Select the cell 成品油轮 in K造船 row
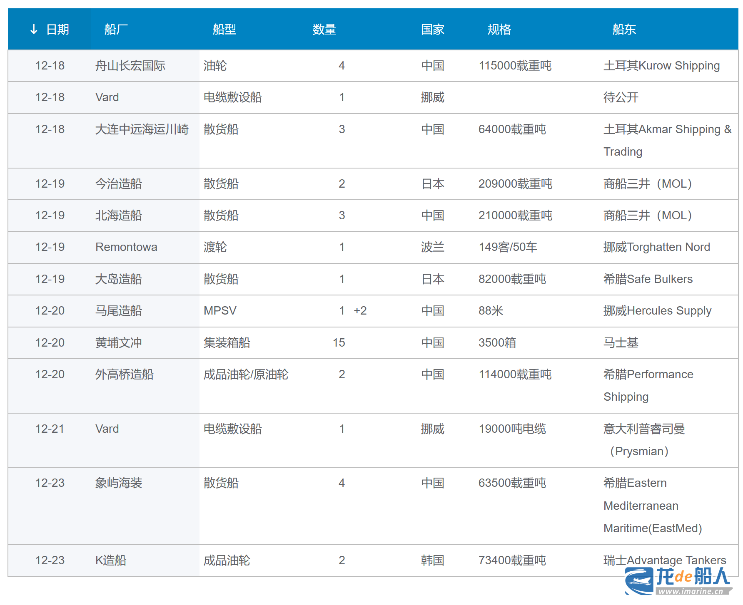 (x=227, y=560)
